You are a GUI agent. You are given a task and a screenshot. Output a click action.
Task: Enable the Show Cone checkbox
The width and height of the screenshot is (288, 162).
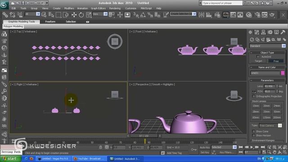tap(254, 131)
